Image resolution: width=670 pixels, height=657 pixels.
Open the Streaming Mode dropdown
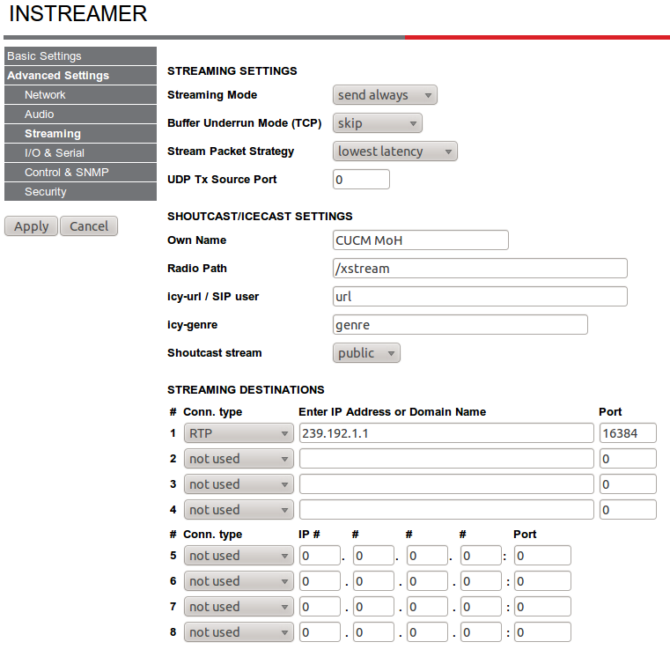385,95
